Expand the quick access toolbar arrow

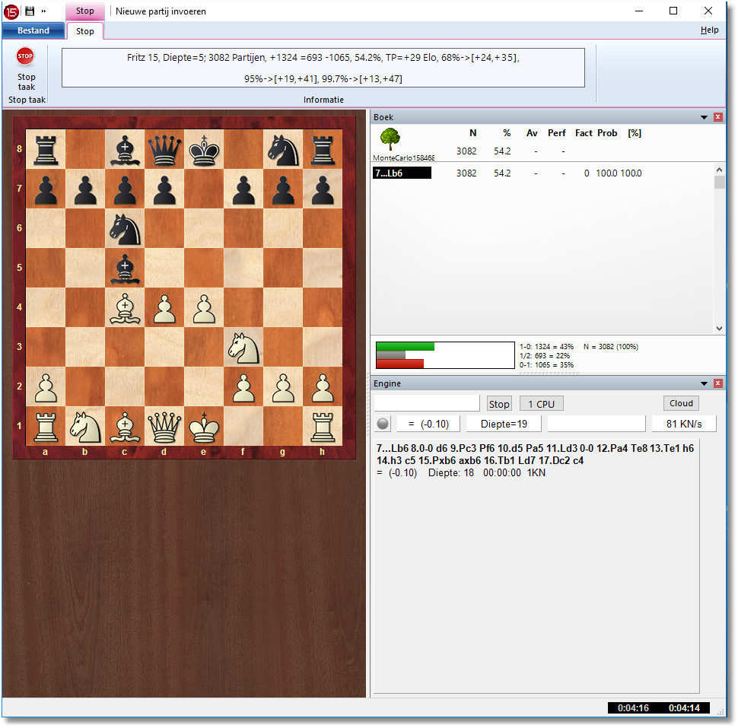click(43, 11)
